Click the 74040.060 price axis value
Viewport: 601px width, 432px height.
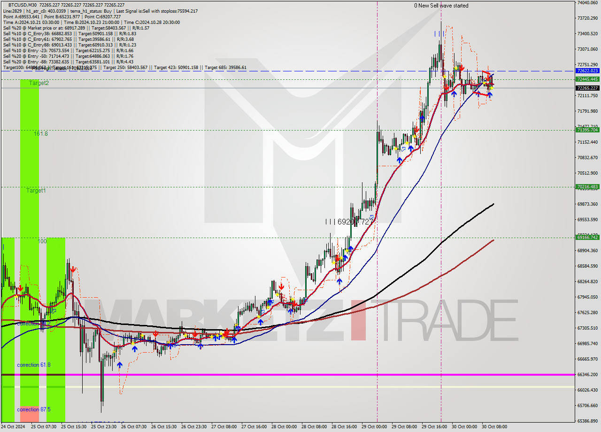tap(587, 3)
